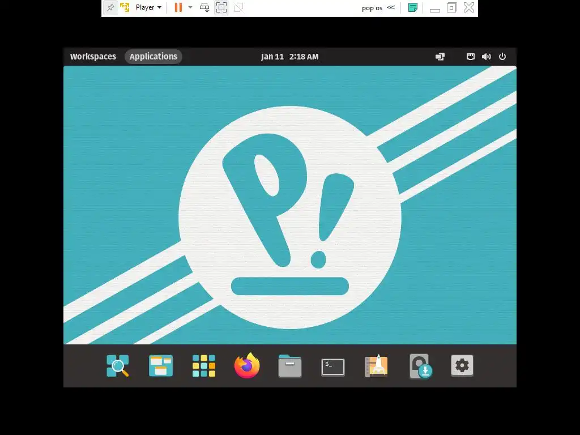Open the power menu icon in top panel
Screen dimensions: 580x435
[502, 57]
